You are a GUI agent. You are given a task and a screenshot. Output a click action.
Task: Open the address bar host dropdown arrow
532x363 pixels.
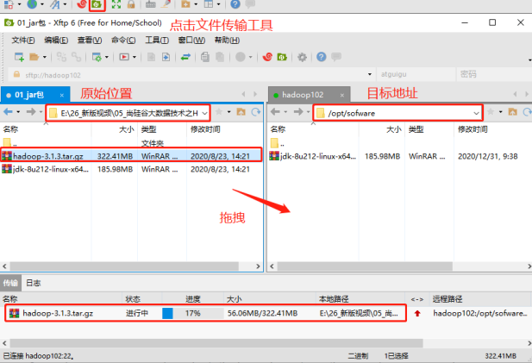(x=370, y=74)
